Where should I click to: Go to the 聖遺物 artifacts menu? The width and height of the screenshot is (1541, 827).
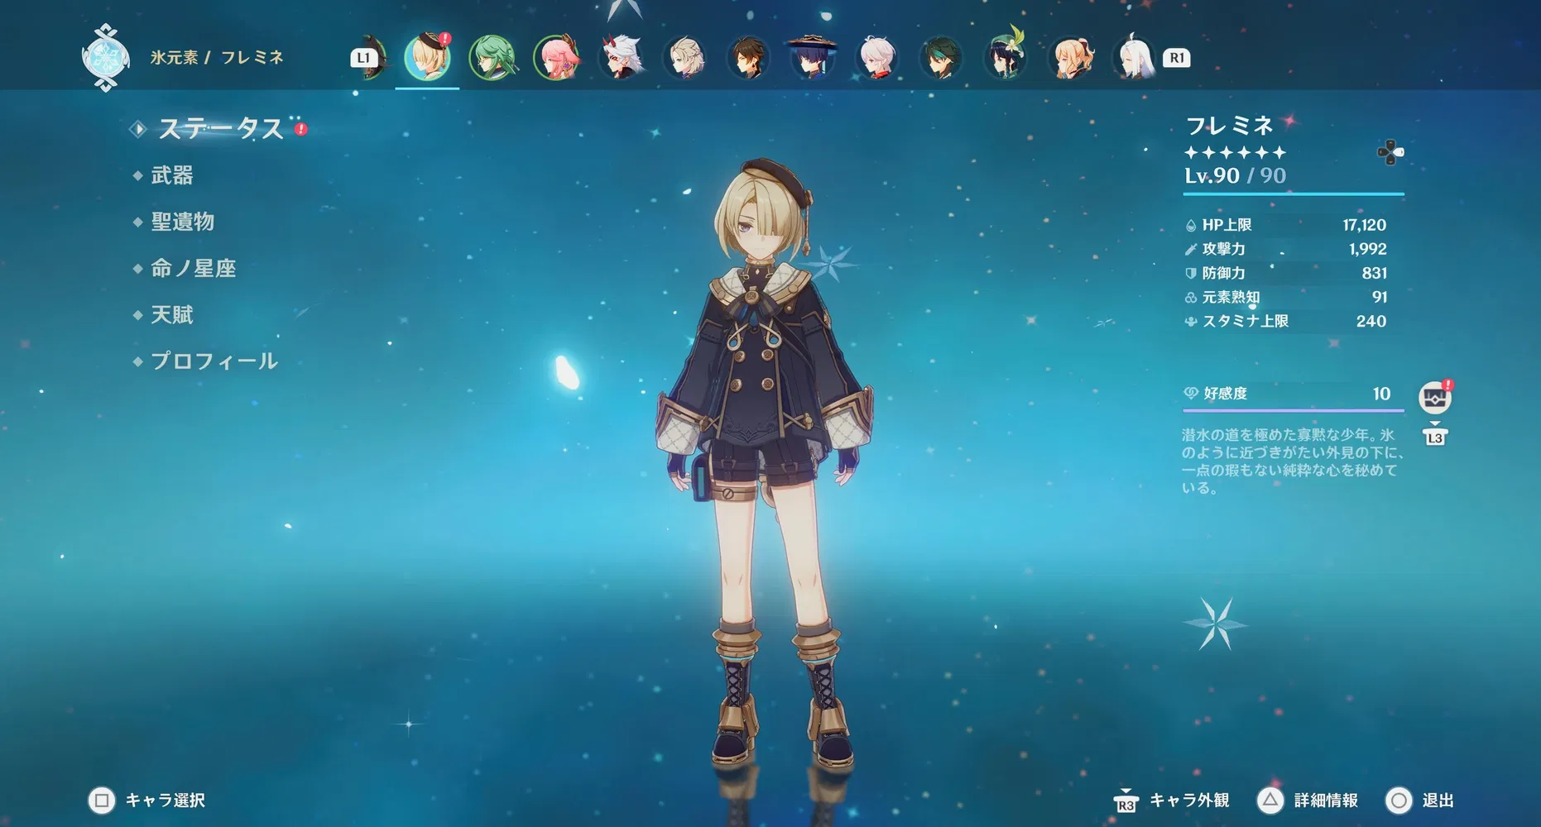pyautogui.click(x=183, y=222)
